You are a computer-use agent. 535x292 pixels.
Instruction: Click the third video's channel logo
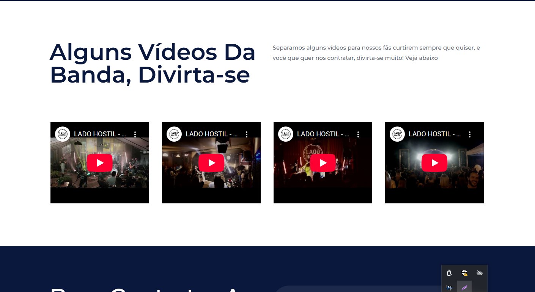coord(286,134)
